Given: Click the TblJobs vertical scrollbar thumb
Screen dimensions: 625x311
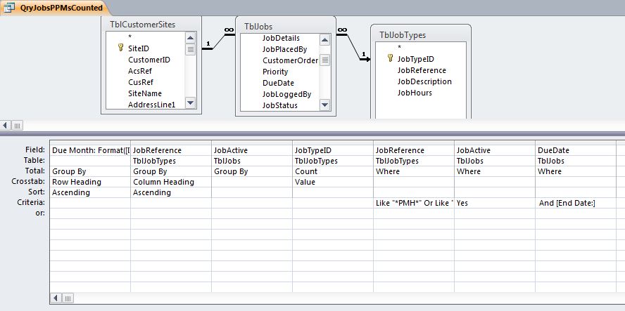Looking at the screenshot, I should coord(325,60).
